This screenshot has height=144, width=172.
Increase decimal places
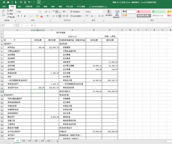99,16
